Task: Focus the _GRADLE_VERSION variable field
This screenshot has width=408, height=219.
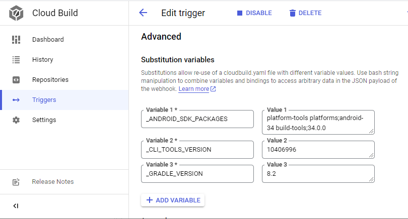Action: pyautogui.click(x=197, y=174)
